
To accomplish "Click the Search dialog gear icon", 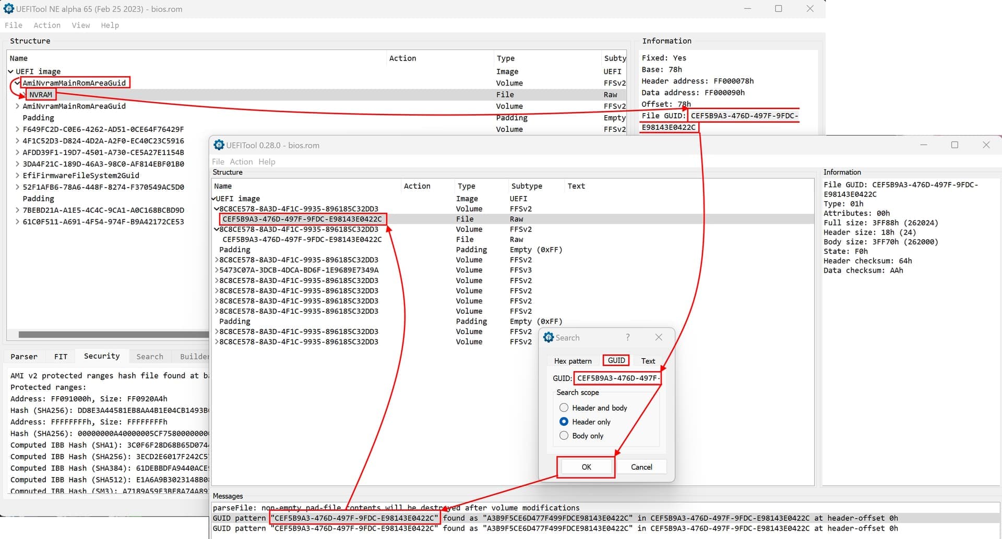I will (x=548, y=337).
